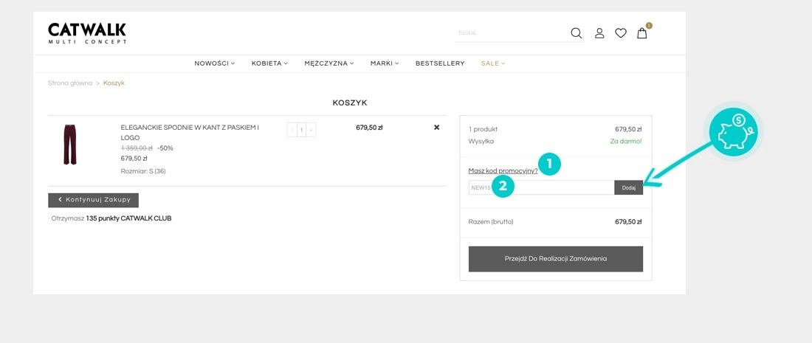Decrease product quantity with minus button
Screen dimensions: 812x343
(x=292, y=130)
